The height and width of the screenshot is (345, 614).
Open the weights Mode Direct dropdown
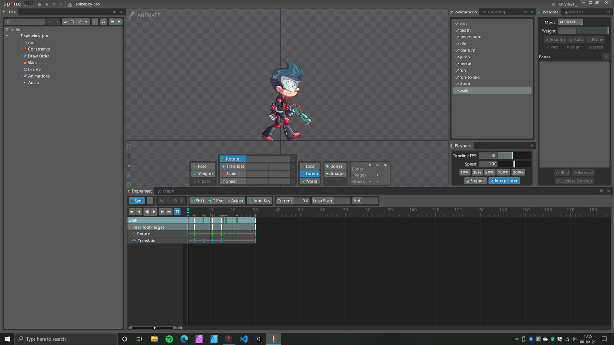coord(570,22)
